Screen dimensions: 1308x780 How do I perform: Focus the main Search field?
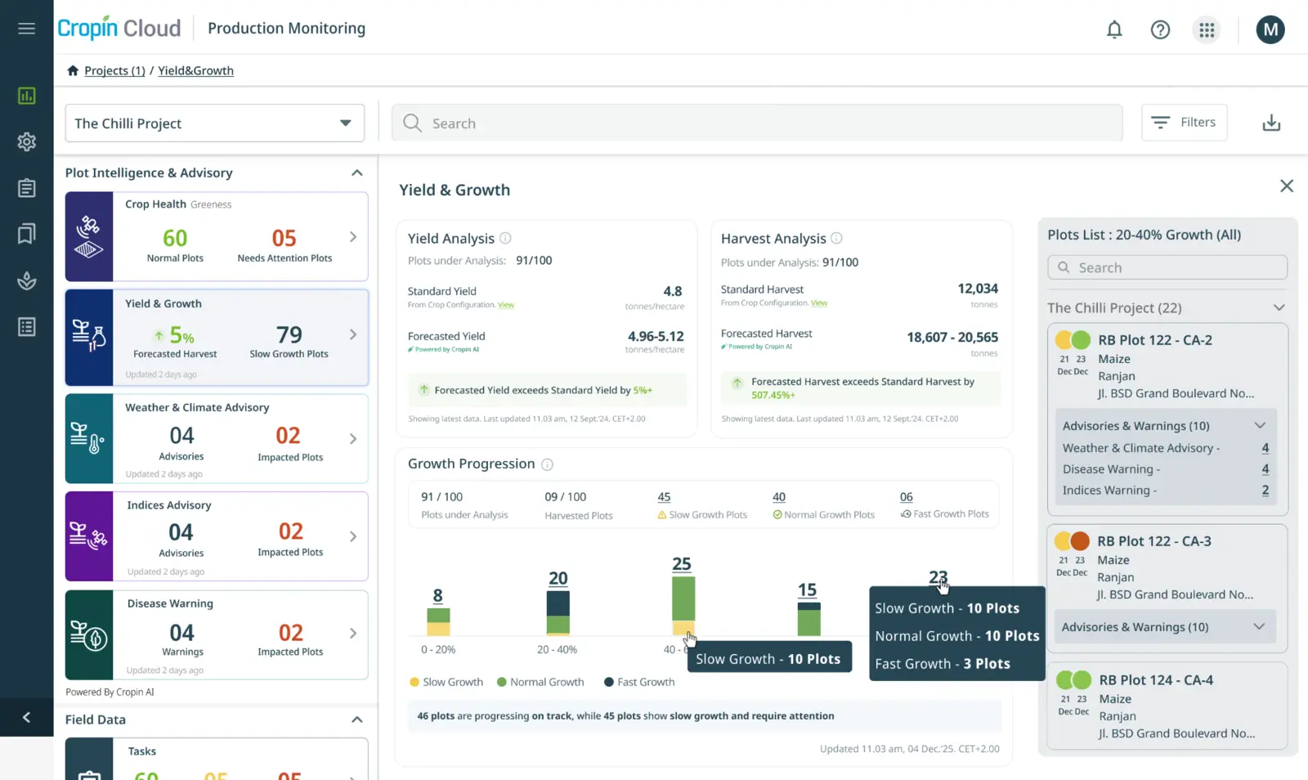tap(757, 123)
